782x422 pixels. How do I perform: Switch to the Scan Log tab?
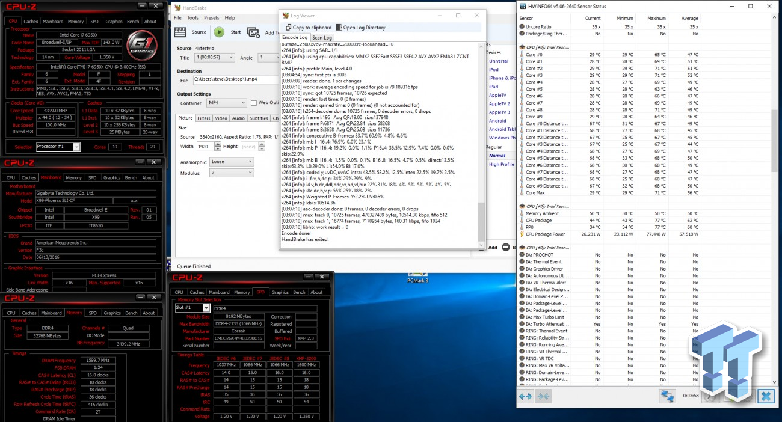tap(322, 38)
